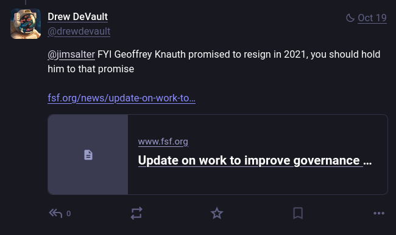Open the www.fsf.org domain in the card
The image size is (396, 235).
point(163,141)
